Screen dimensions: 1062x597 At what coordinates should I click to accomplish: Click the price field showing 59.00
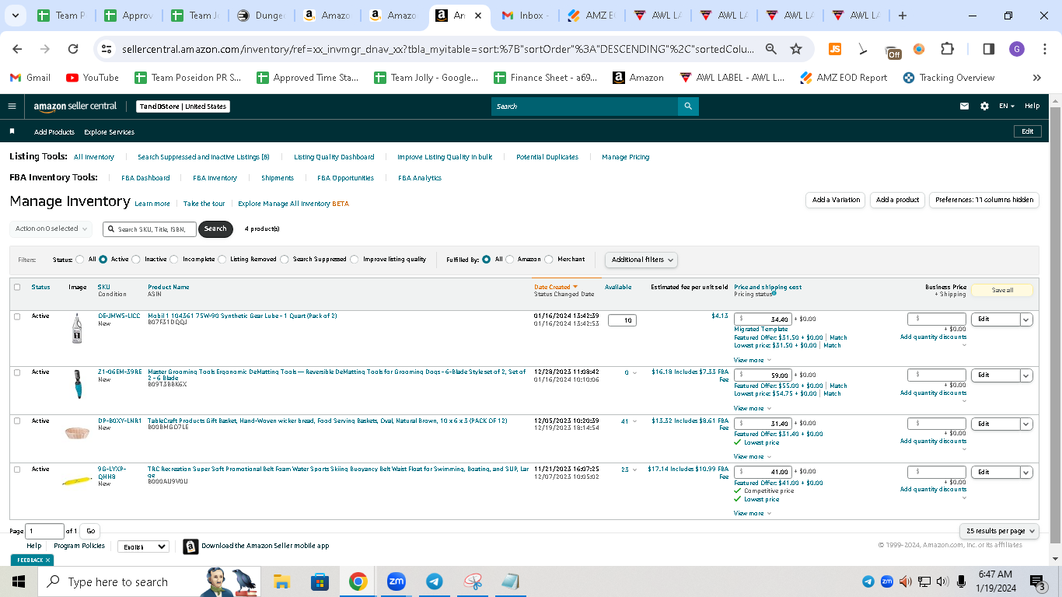point(763,375)
